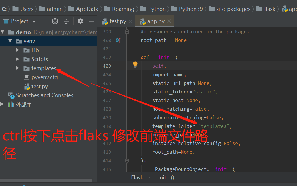Click the venv folder icon

coord(19,41)
